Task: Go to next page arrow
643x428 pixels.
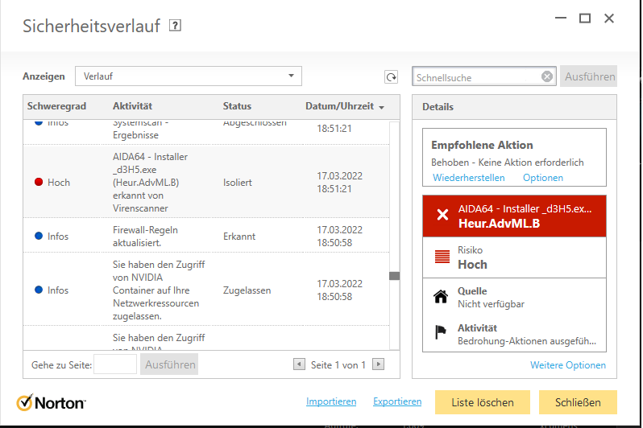Action: [378, 364]
